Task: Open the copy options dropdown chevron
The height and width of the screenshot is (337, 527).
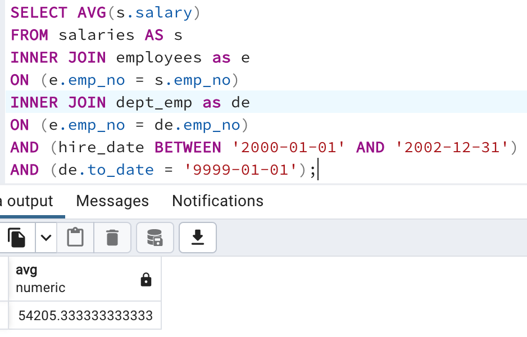Action: point(46,237)
